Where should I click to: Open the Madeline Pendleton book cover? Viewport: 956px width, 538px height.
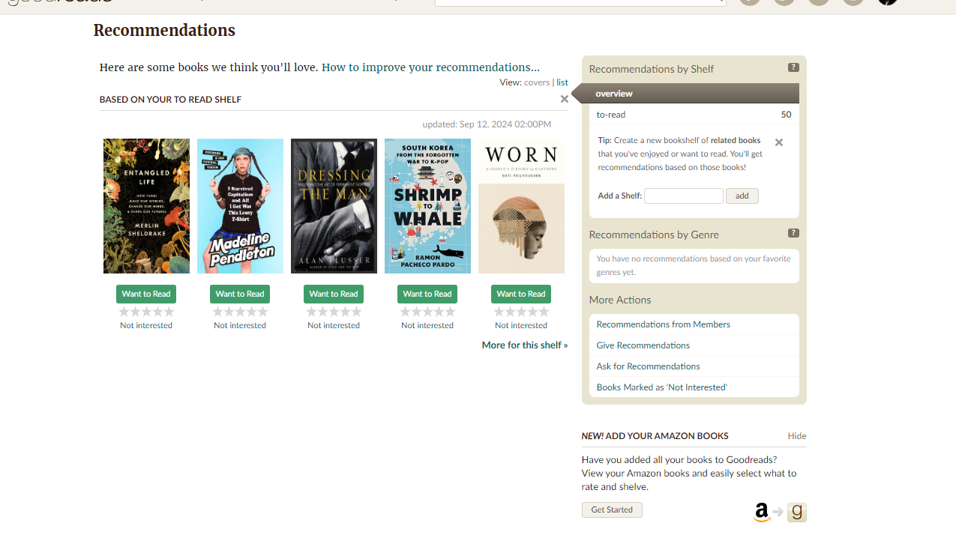240,206
